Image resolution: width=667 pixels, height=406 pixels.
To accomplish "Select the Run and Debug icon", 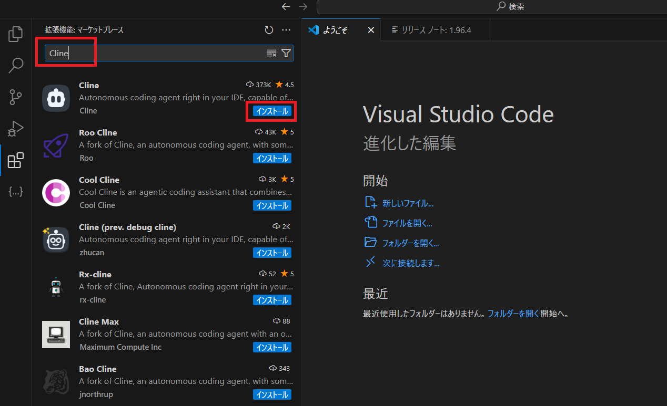I will 15,128.
